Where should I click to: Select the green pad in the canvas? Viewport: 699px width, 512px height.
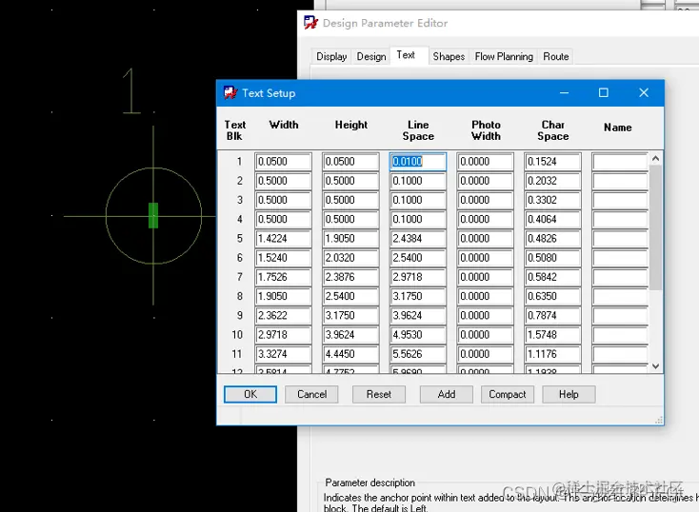click(x=153, y=215)
